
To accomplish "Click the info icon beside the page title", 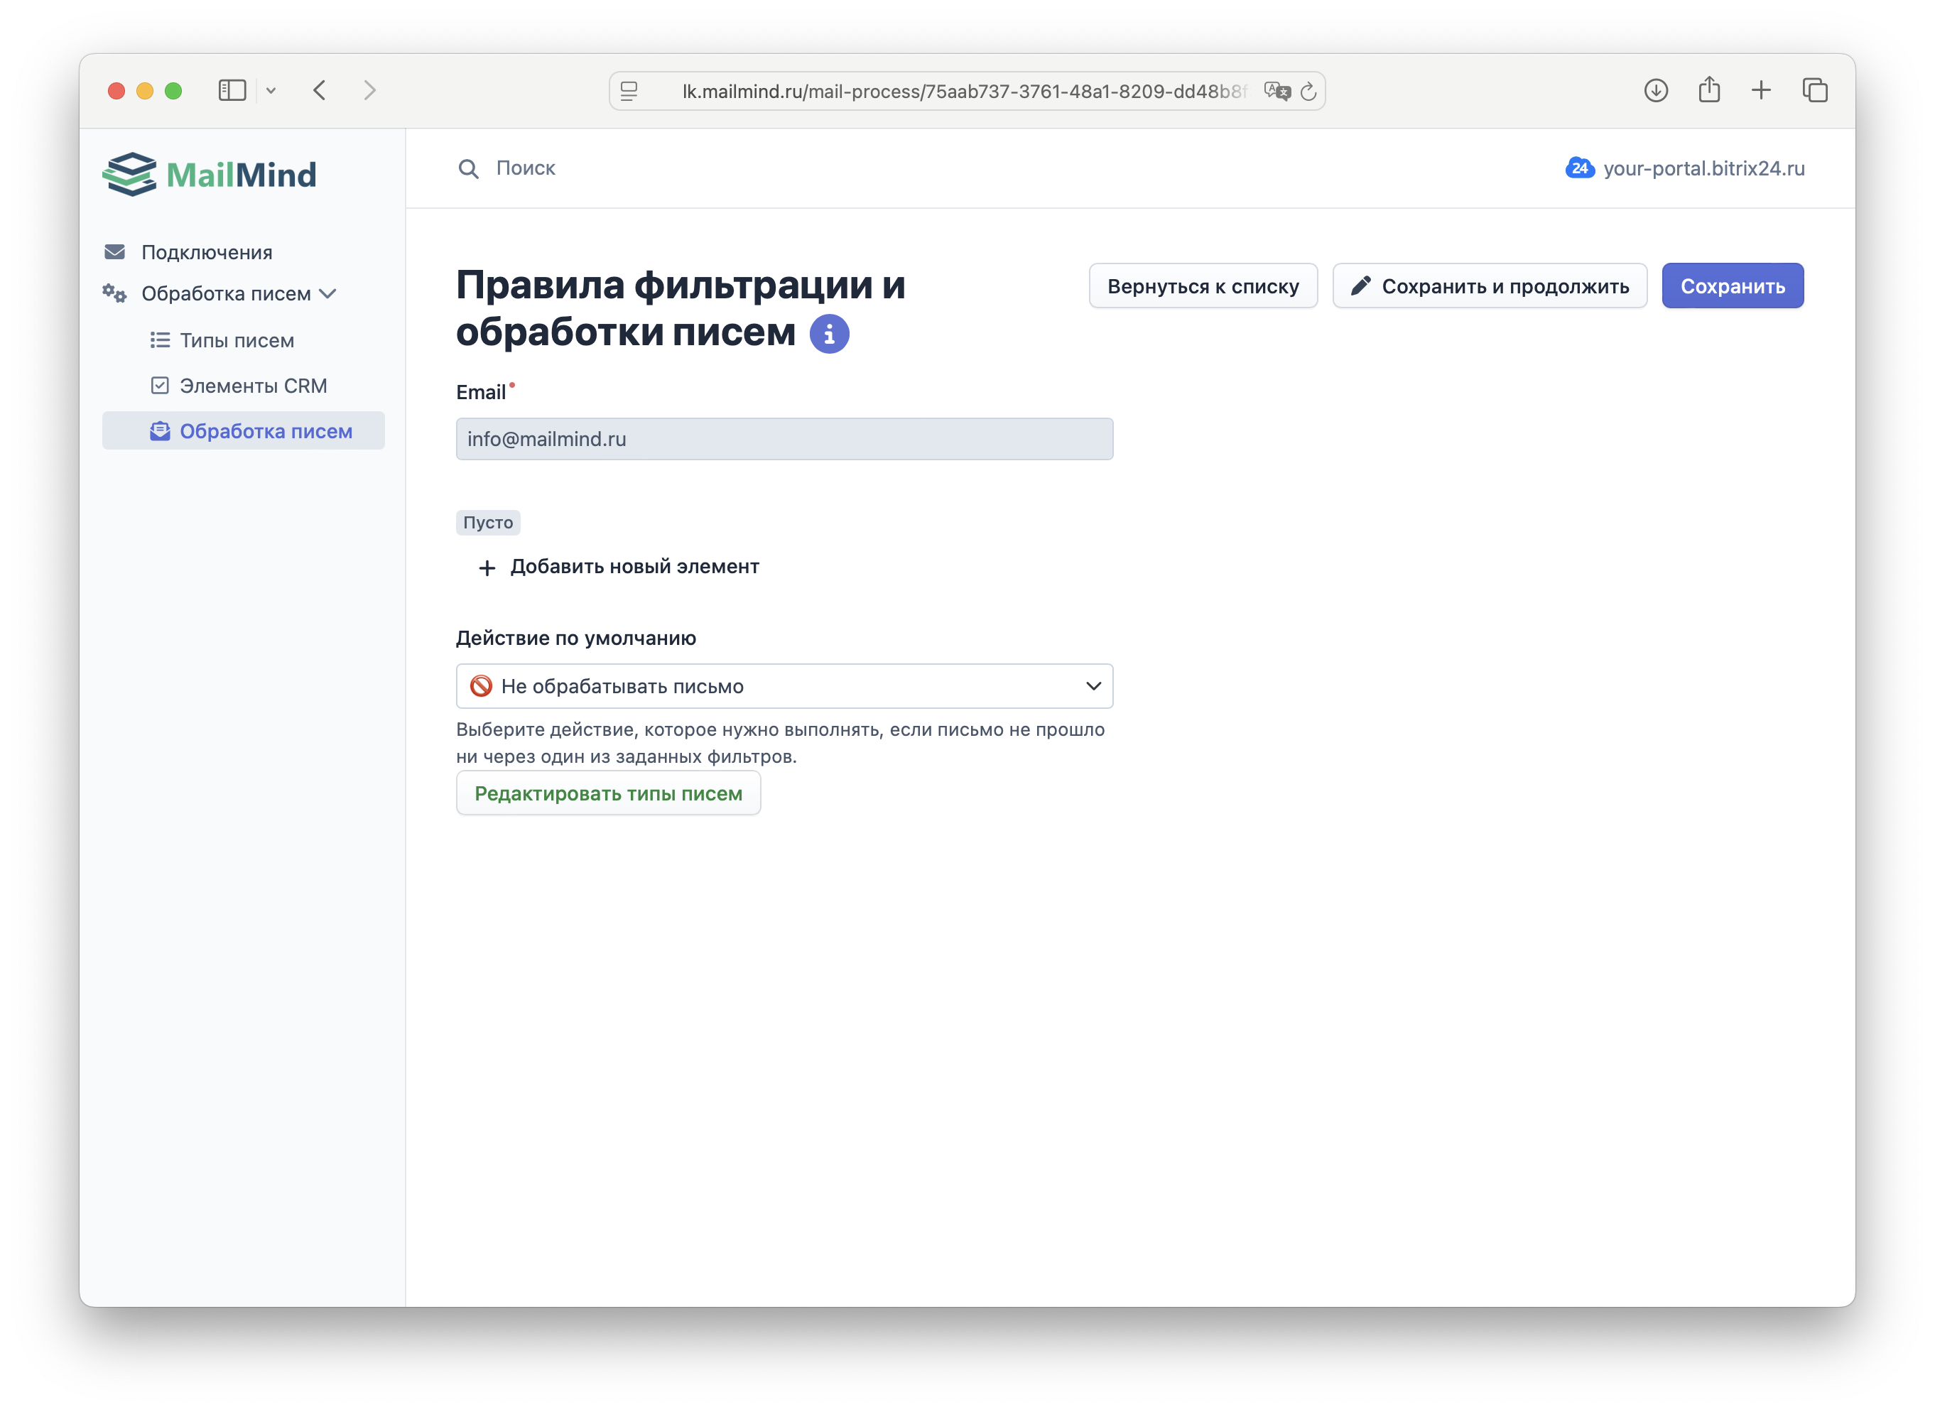I will click(829, 333).
